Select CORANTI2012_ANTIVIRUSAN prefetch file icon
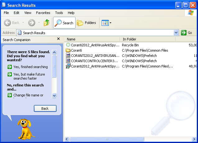This screenshot has height=143, width=198. pos(68,56)
